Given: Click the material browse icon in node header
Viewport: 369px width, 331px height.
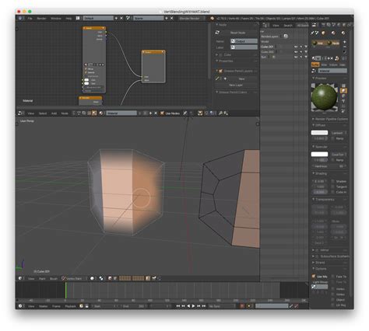Looking at the screenshot, I should (x=101, y=113).
